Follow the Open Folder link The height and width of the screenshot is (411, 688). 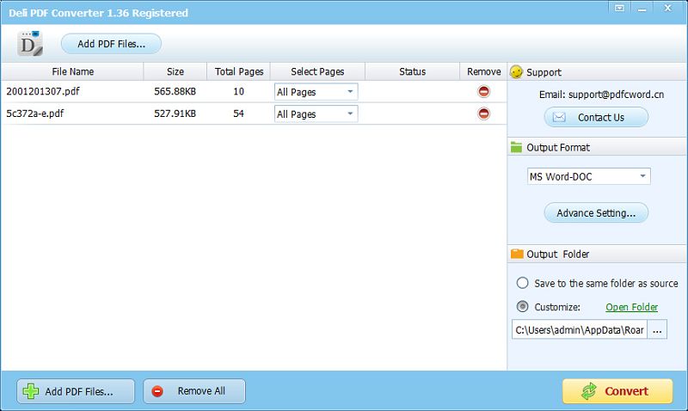point(631,307)
